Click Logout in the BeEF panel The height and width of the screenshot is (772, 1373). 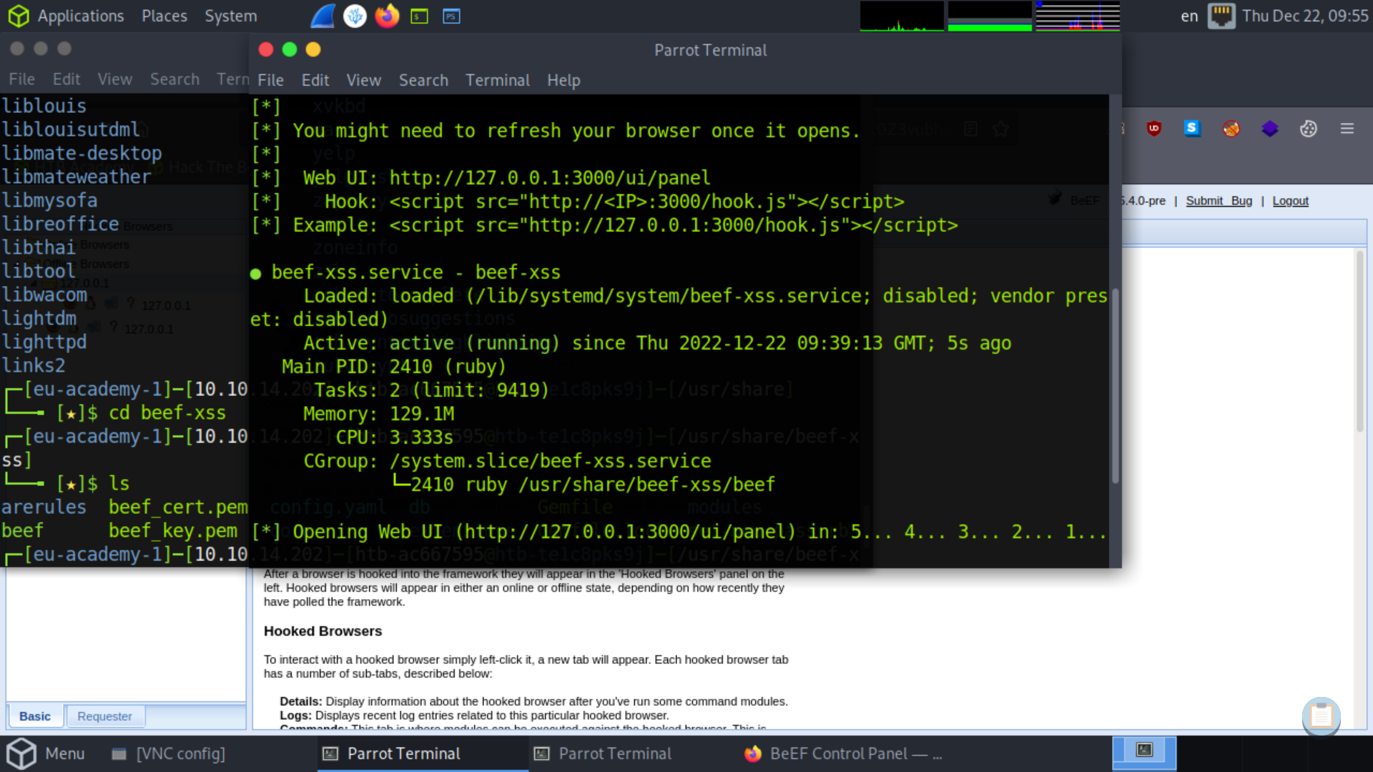click(x=1290, y=201)
